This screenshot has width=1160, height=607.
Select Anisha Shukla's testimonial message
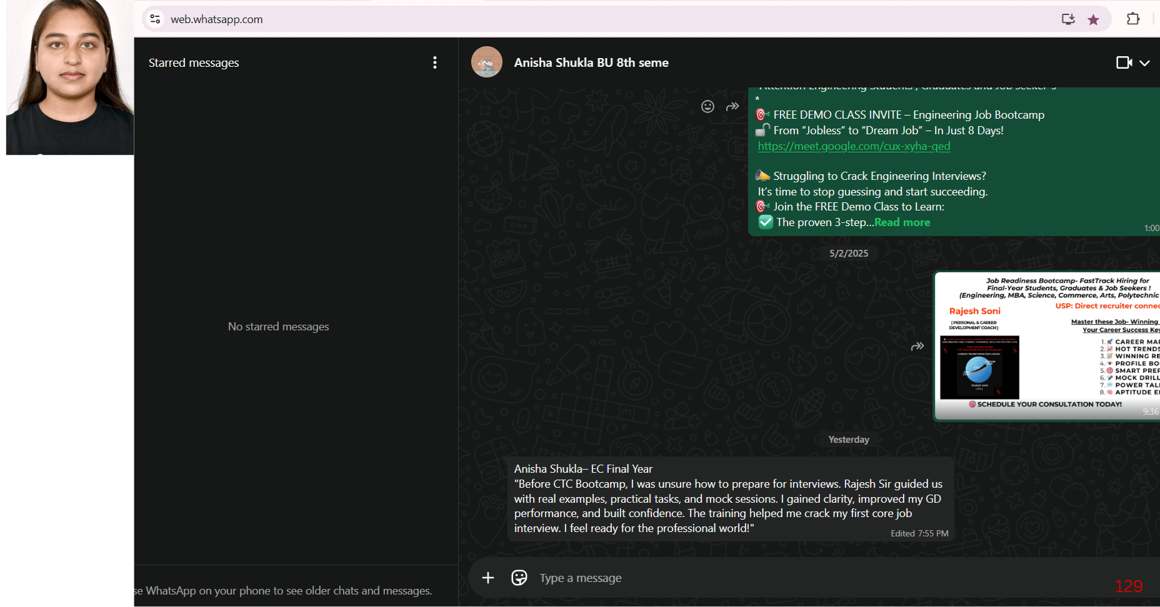728,498
